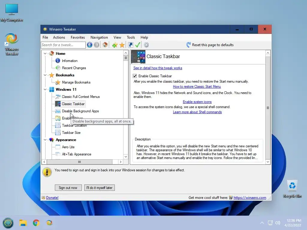
Task: Open the Favorites menu
Action: click(78, 37)
